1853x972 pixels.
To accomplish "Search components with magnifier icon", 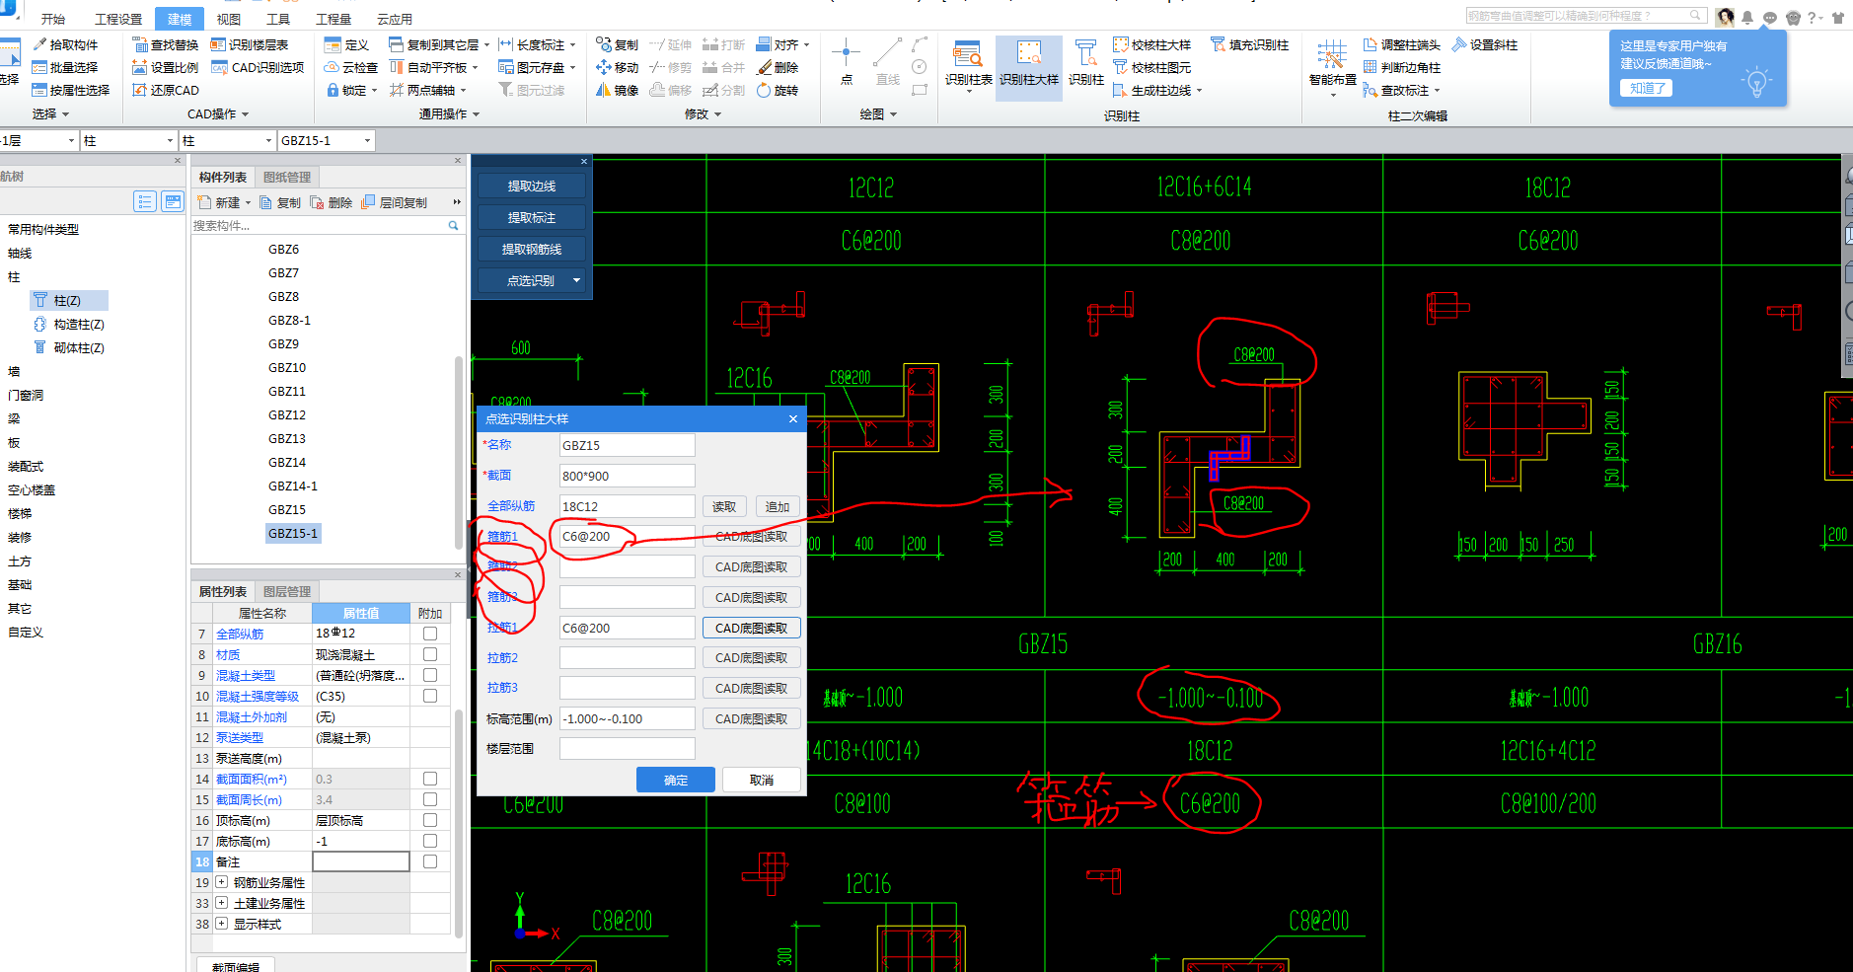I will [454, 226].
